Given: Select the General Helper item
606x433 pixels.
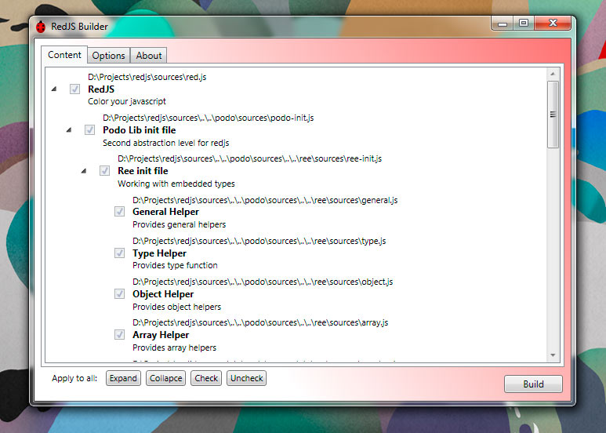Looking at the screenshot, I should pyautogui.click(x=165, y=212).
